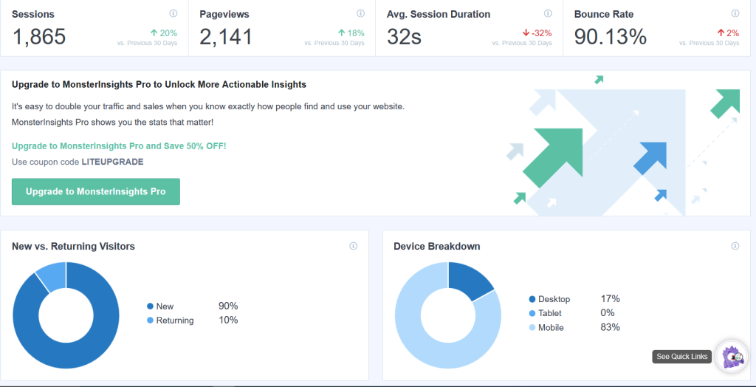The height and width of the screenshot is (387, 756).
Task: Click the 90% New visitors value
Action: click(228, 306)
